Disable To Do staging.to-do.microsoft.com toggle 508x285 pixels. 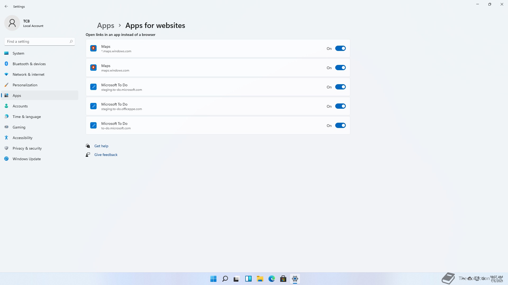click(x=340, y=87)
